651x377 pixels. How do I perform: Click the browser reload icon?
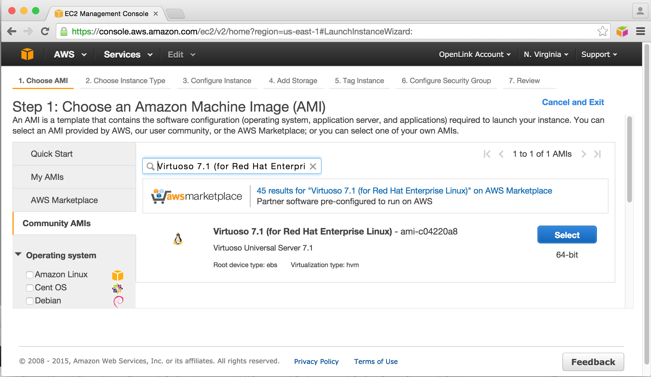click(45, 31)
